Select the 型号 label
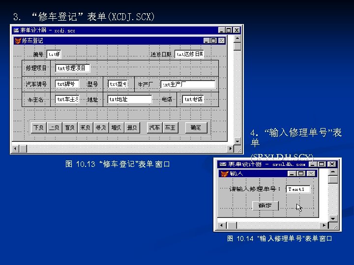Image resolution: width=354 pixels, height=265 pixels. 92,84
